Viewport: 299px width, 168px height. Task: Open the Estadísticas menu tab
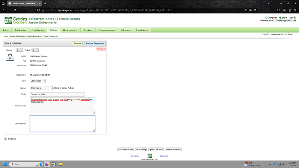coord(142,30)
